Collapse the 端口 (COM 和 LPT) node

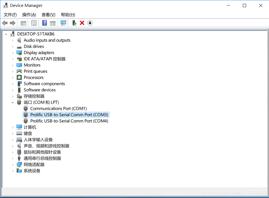(13, 102)
